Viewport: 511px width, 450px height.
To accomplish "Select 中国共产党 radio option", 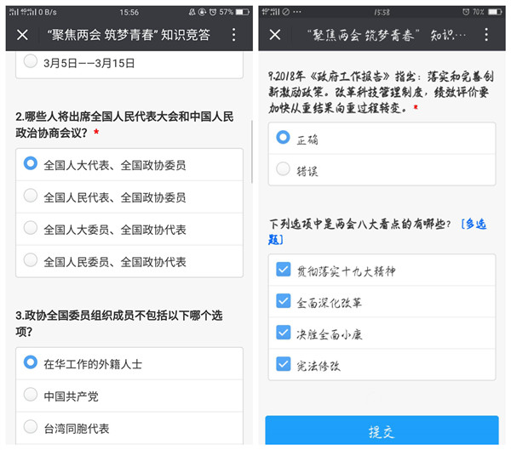I will (x=31, y=395).
